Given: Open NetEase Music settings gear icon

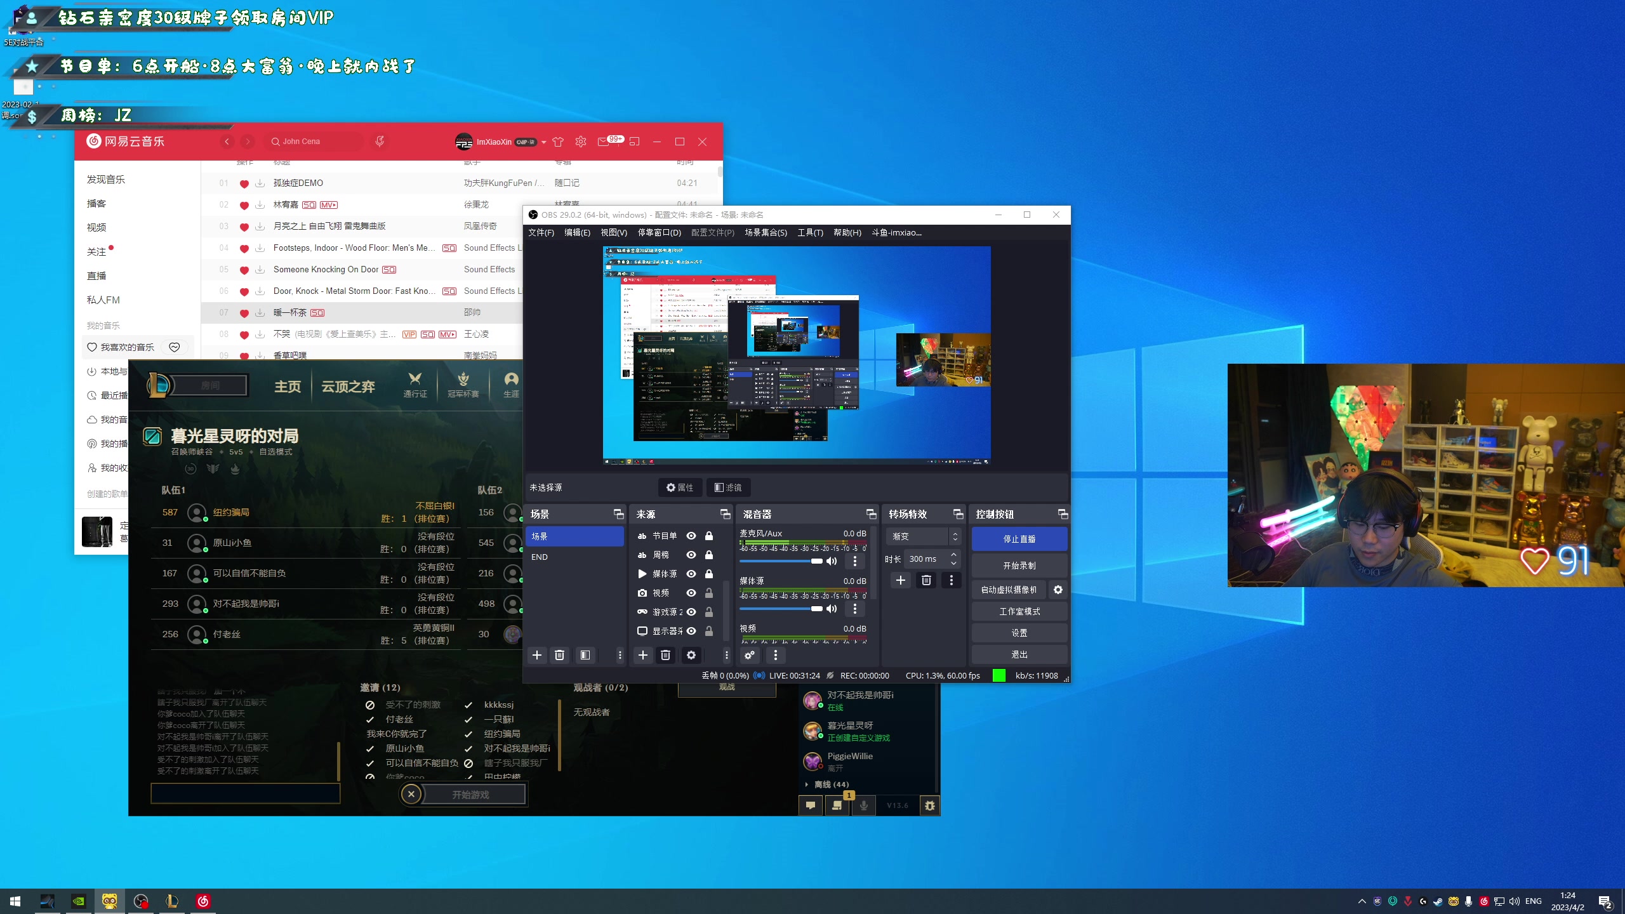Looking at the screenshot, I should [580, 142].
